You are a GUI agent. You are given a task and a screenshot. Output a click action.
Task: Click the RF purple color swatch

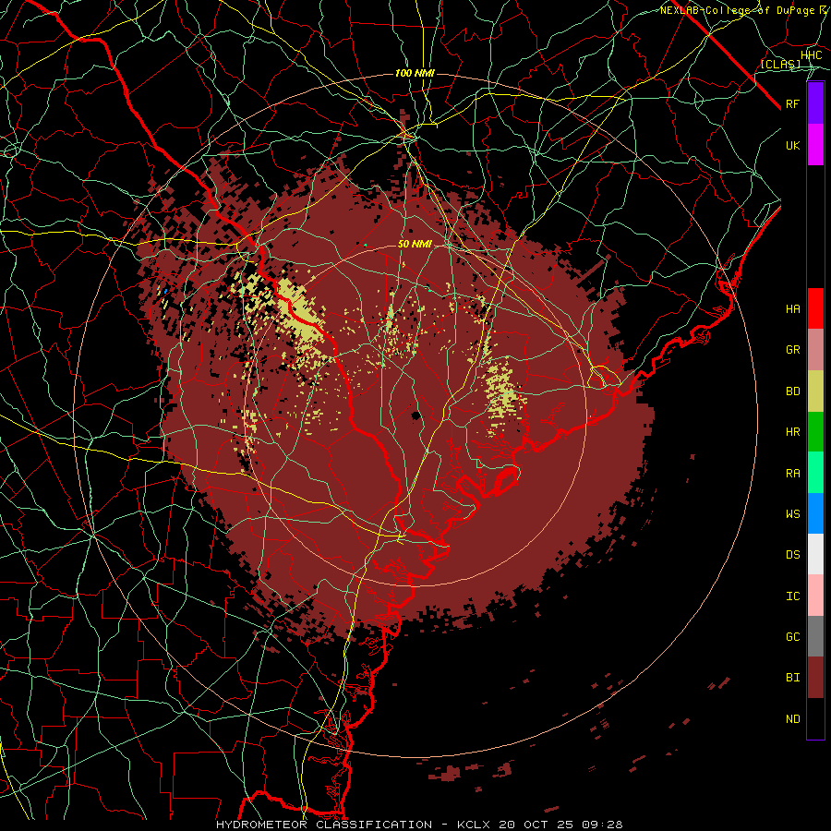click(815, 103)
